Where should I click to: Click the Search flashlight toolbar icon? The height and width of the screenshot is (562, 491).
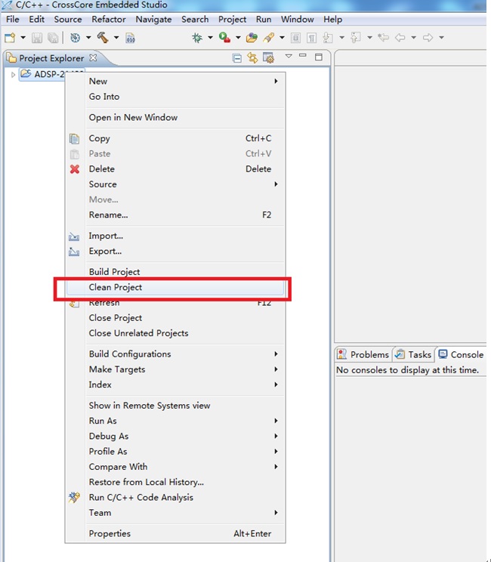point(268,38)
